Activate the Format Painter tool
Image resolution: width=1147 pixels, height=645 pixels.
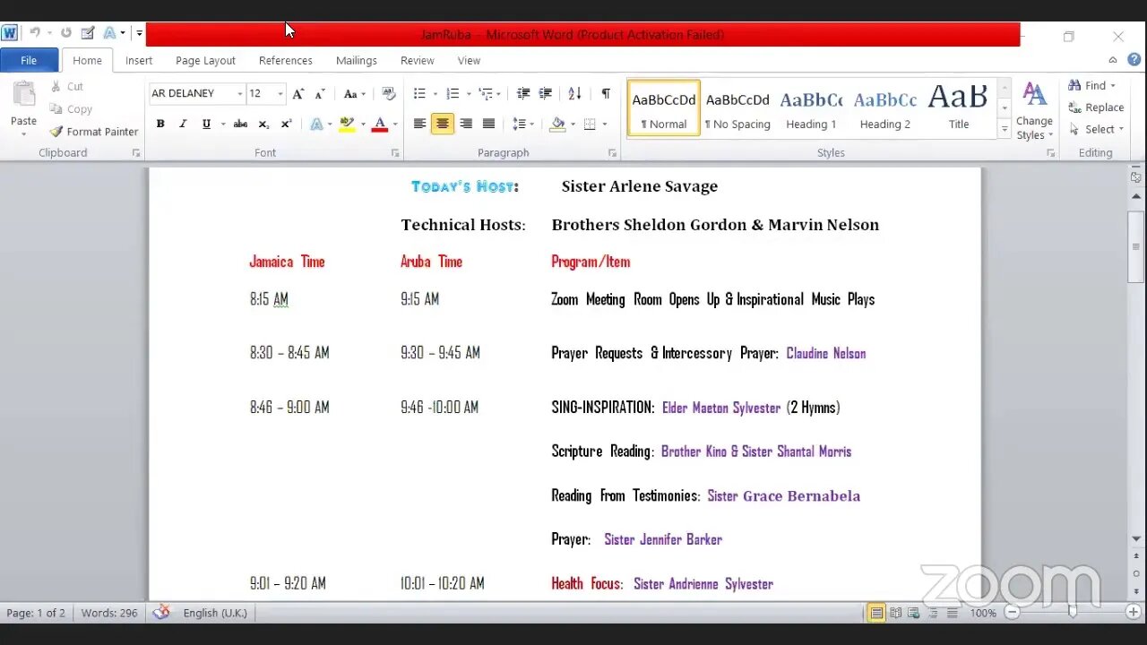tap(94, 132)
